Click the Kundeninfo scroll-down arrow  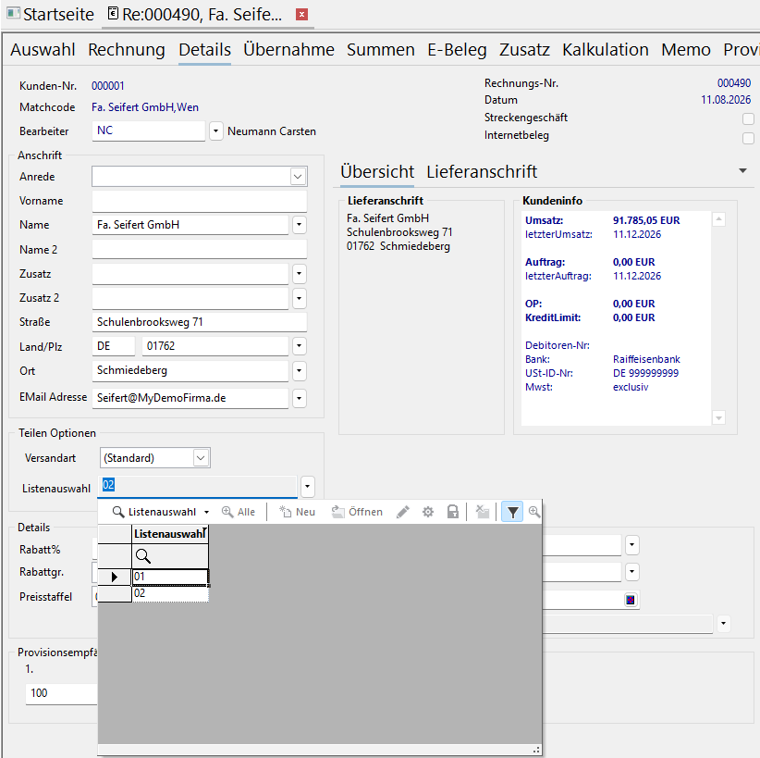click(x=718, y=417)
